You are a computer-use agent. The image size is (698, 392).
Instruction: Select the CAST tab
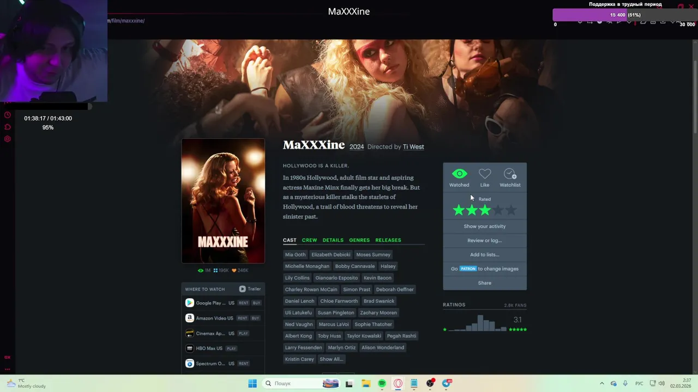(290, 240)
